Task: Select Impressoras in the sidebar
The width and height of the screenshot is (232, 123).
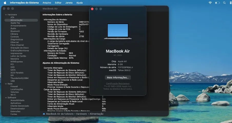Action: point(16,53)
